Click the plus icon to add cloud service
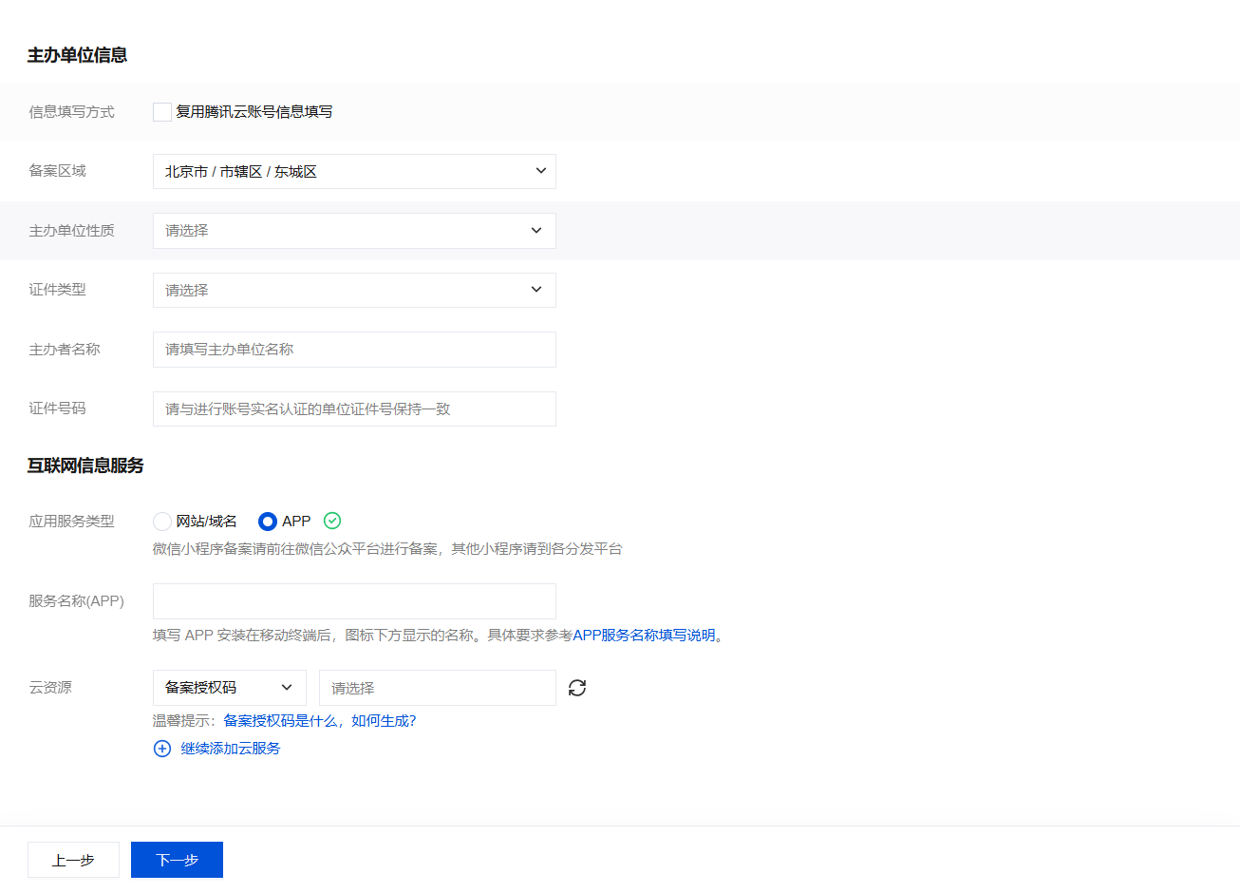Screen dimensions: 1240x893 coord(162,749)
